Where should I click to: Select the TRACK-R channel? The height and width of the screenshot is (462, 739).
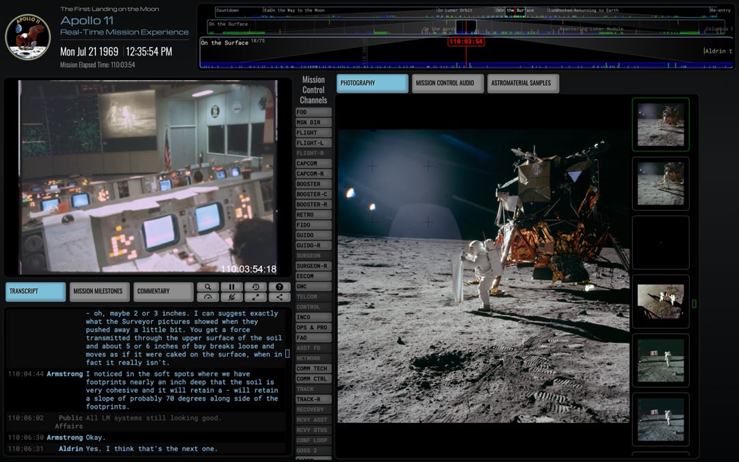[313, 399]
